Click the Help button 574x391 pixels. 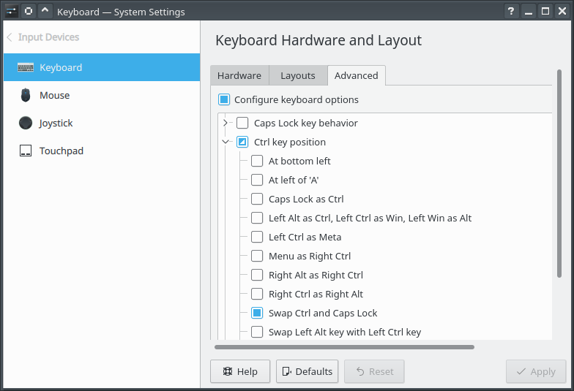pyautogui.click(x=240, y=371)
